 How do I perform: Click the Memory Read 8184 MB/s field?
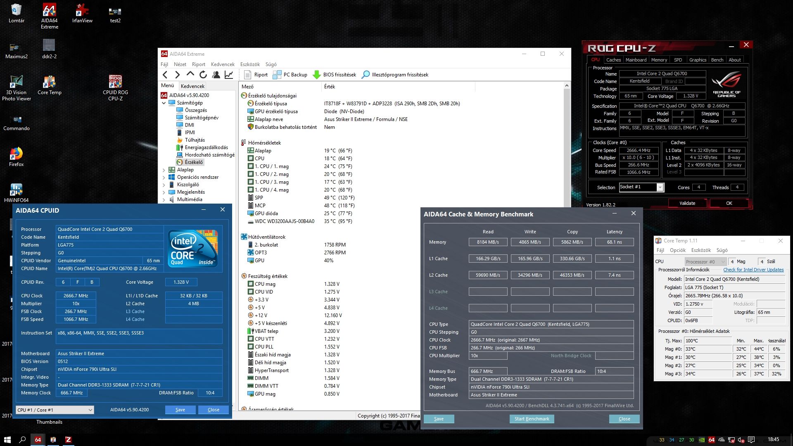tap(488, 242)
